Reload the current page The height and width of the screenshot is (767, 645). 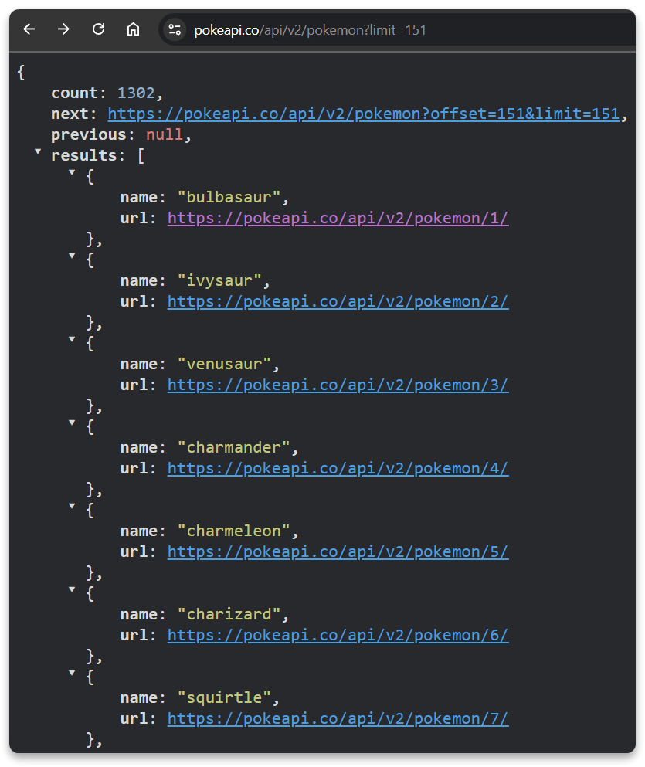98,29
